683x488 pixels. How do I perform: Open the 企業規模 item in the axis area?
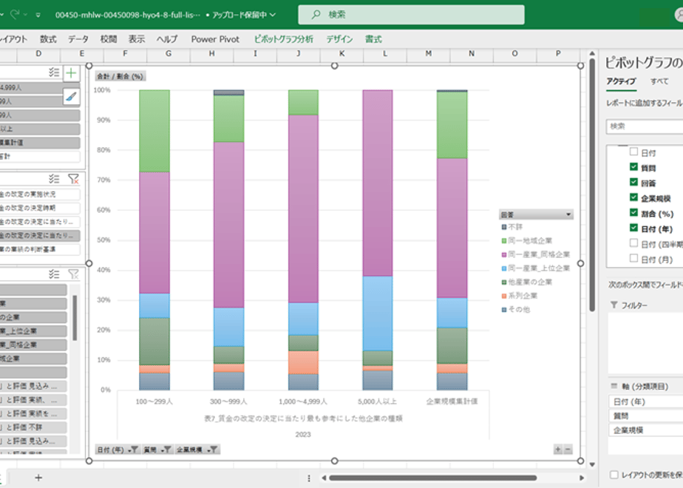[645, 430]
